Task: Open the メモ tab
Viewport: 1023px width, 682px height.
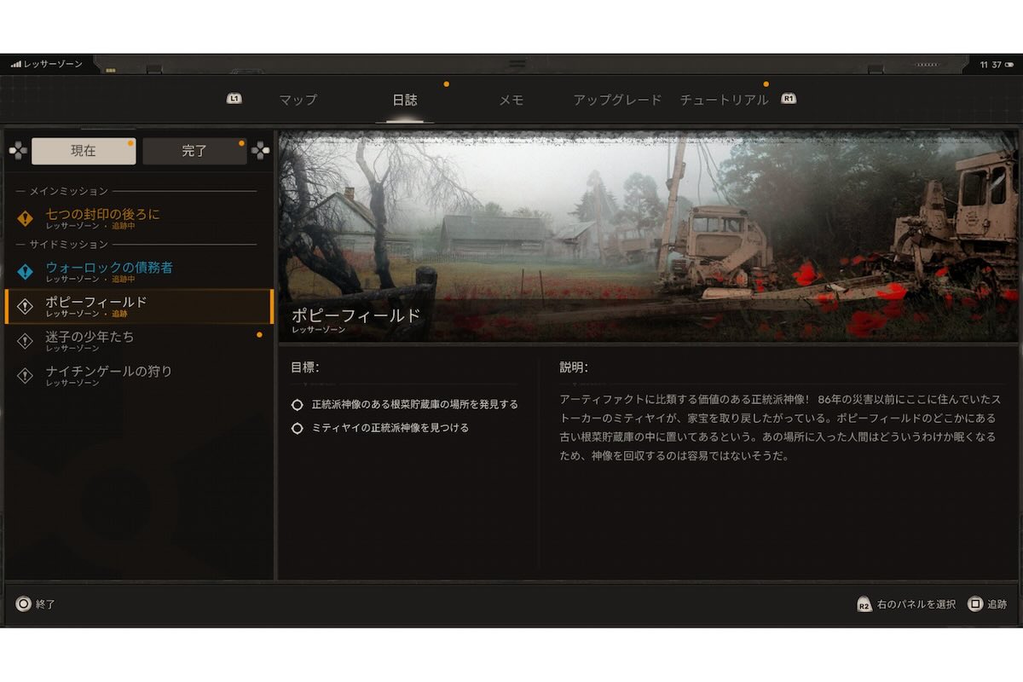Action: [x=511, y=100]
